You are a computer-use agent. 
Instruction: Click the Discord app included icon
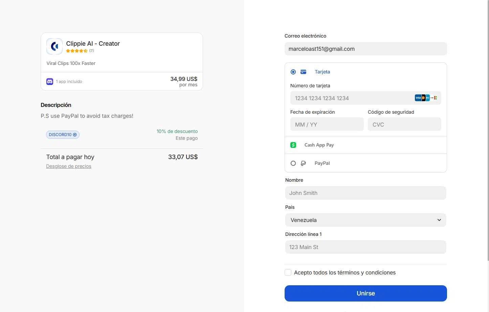(50, 82)
